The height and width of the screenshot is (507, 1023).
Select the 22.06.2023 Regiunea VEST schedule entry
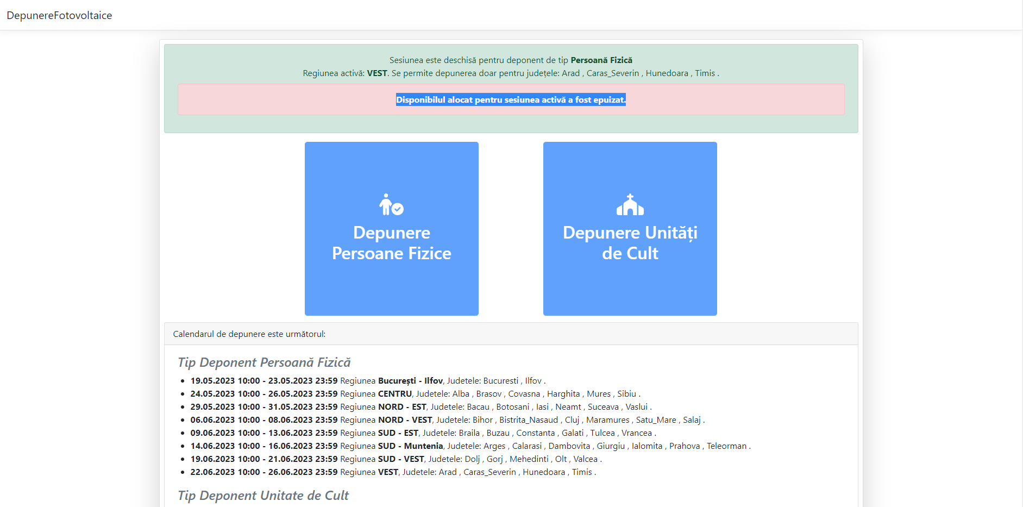(393, 472)
